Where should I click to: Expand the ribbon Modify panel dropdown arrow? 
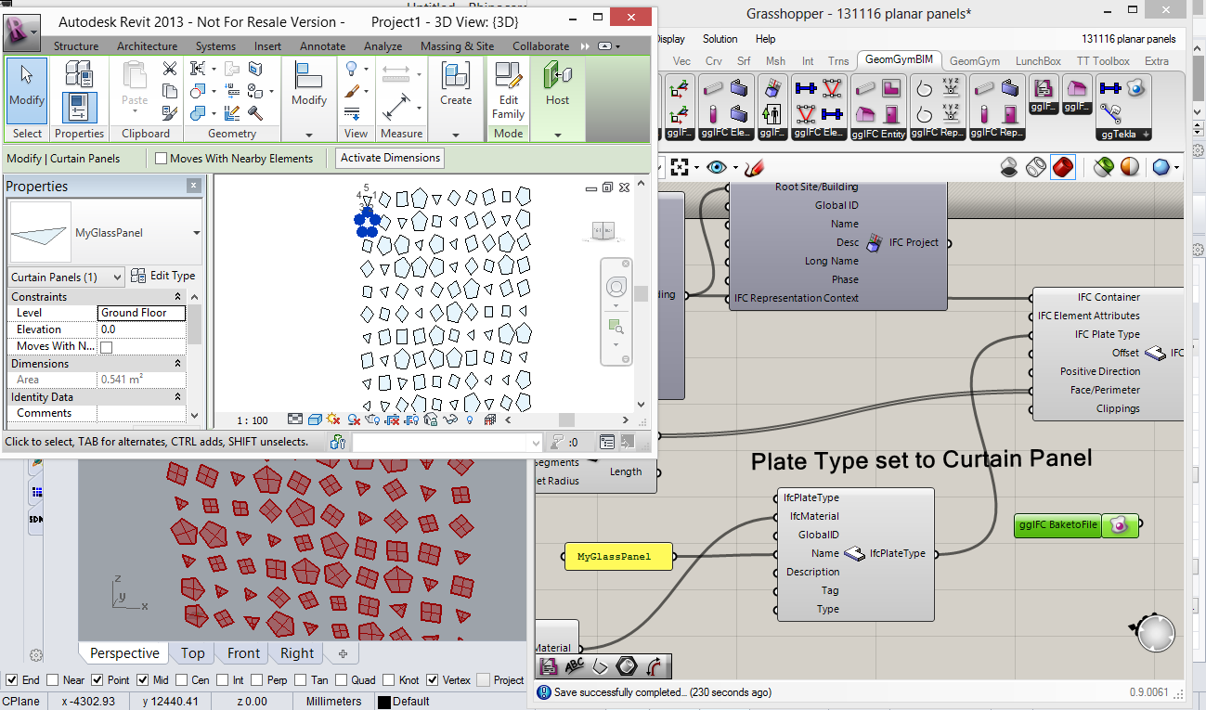pyautogui.click(x=309, y=134)
